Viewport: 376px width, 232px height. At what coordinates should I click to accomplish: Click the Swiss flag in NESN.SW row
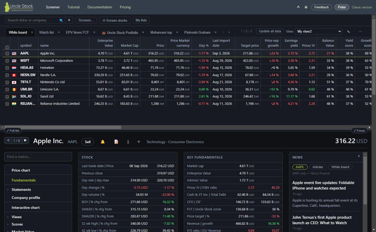coord(14,75)
